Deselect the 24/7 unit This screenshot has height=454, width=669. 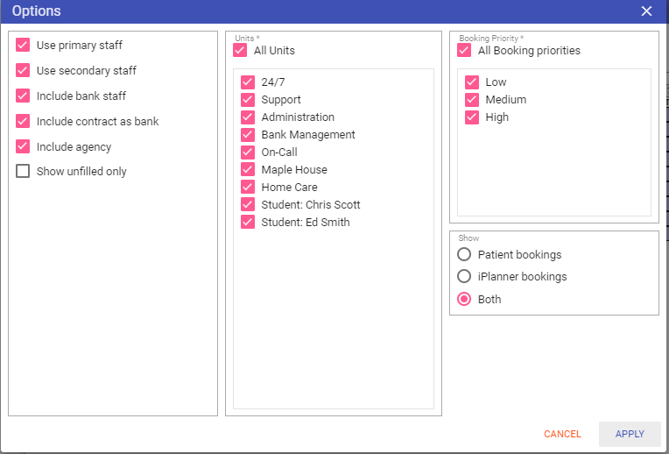(x=248, y=82)
